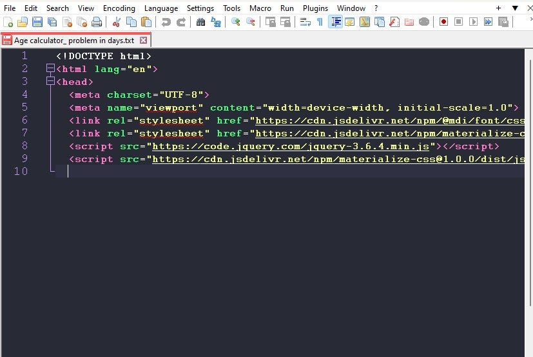Click Run Macro Multiple Times icon
The height and width of the screenshot is (357, 533).
coord(488,22)
